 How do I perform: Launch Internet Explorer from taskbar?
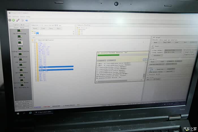[30, 113]
